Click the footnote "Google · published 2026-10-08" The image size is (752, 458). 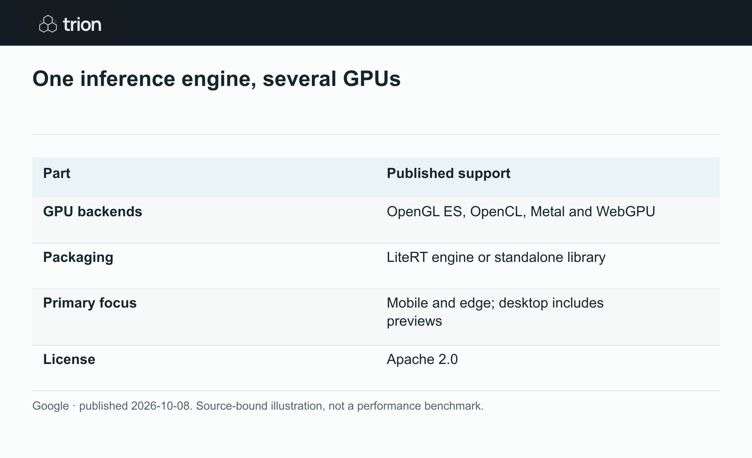[x=111, y=406]
